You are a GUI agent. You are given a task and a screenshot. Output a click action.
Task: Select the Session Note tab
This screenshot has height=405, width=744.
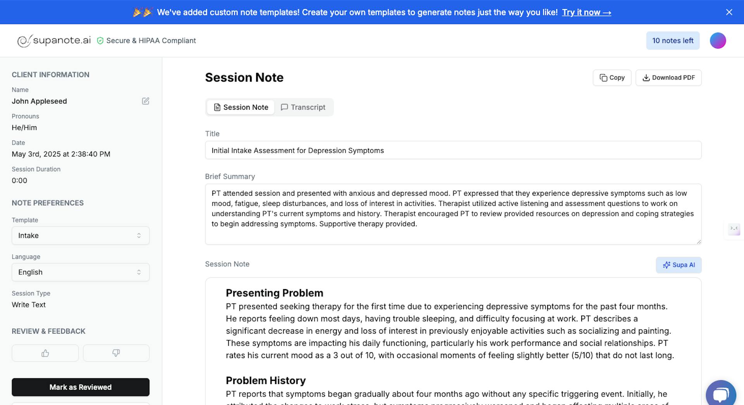click(x=240, y=107)
